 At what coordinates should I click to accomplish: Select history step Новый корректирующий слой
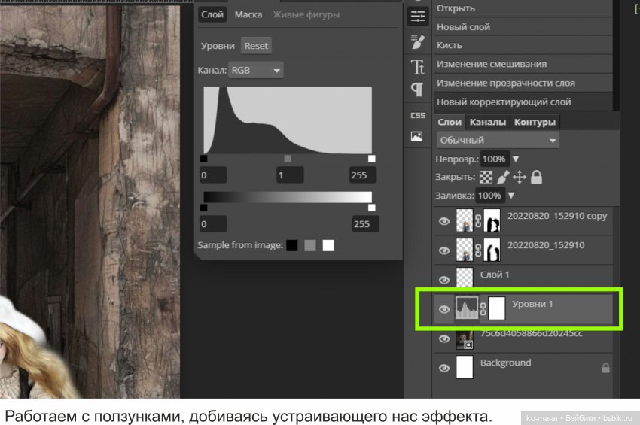(523, 102)
